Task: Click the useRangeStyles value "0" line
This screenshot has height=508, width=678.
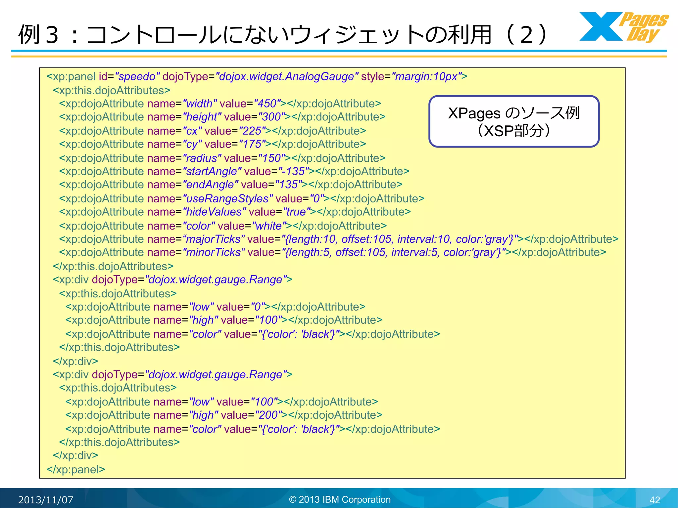Action: (242, 198)
